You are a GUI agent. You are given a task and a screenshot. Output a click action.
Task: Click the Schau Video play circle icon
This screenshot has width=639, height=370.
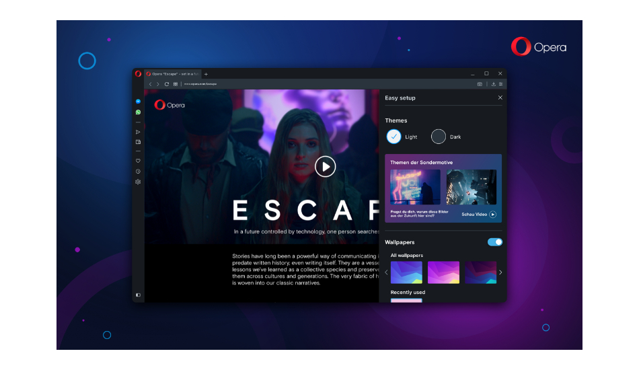(x=492, y=215)
